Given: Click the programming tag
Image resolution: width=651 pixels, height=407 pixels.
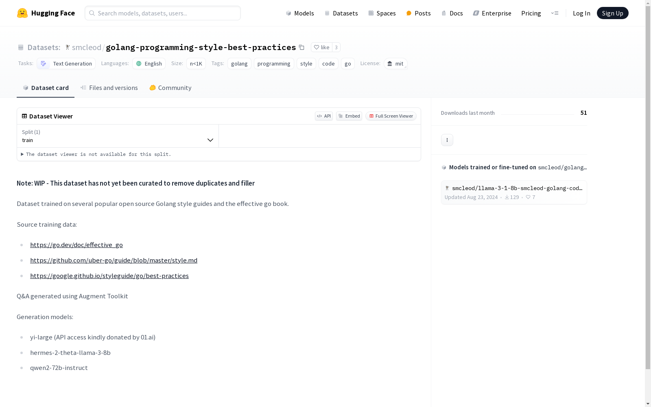Looking at the screenshot, I should 274,63.
